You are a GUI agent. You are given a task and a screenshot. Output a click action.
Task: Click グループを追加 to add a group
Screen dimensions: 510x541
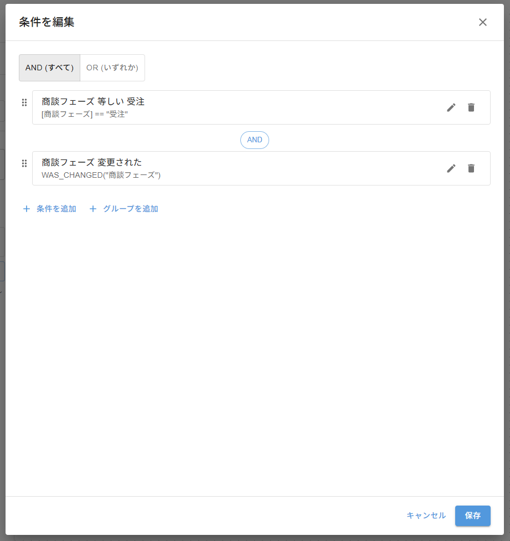point(130,209)
